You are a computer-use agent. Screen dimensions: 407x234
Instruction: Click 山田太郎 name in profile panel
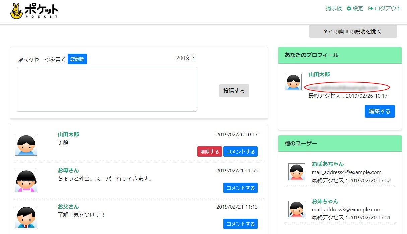point(319,74)
